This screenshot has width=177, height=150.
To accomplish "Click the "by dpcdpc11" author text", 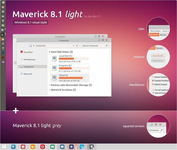I will [92, 16].
